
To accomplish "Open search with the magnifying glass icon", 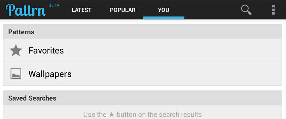I will 246,10.
